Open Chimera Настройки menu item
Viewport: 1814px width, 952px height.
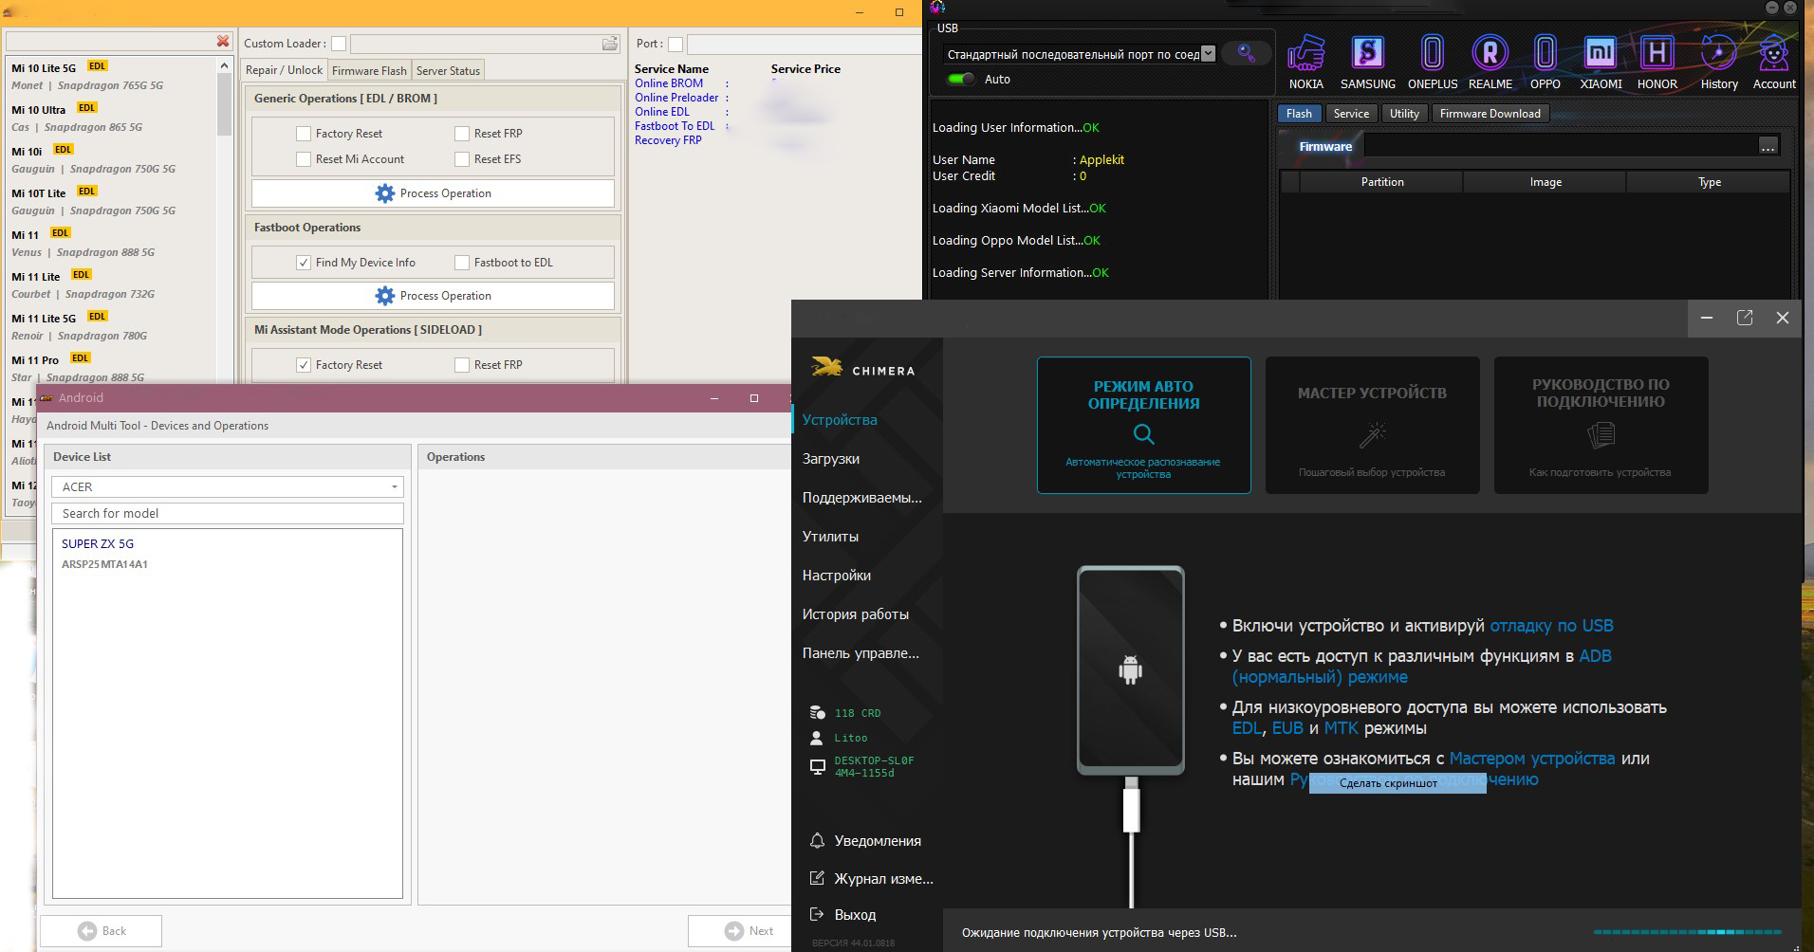(x=836, y=576)
